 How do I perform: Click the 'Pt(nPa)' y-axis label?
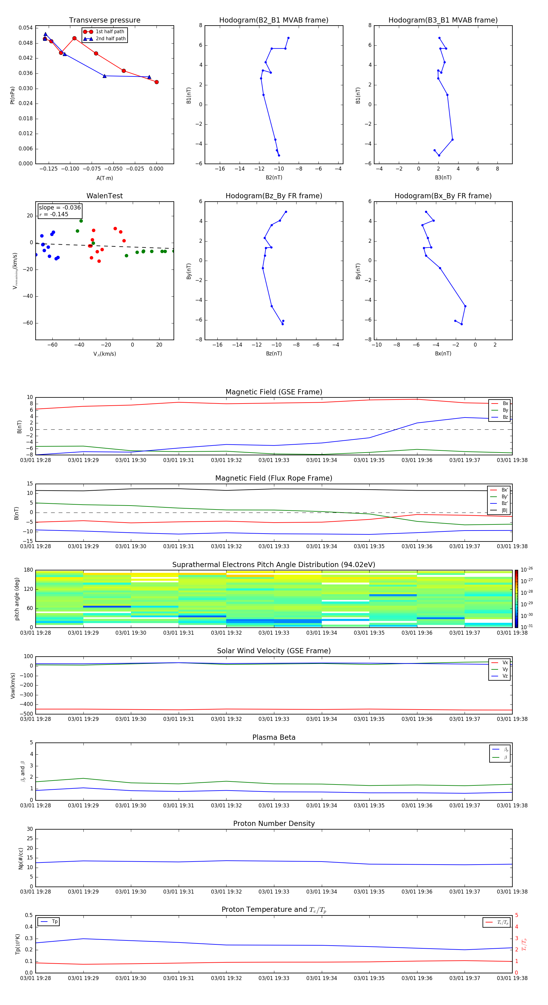[x=12, y=95]
